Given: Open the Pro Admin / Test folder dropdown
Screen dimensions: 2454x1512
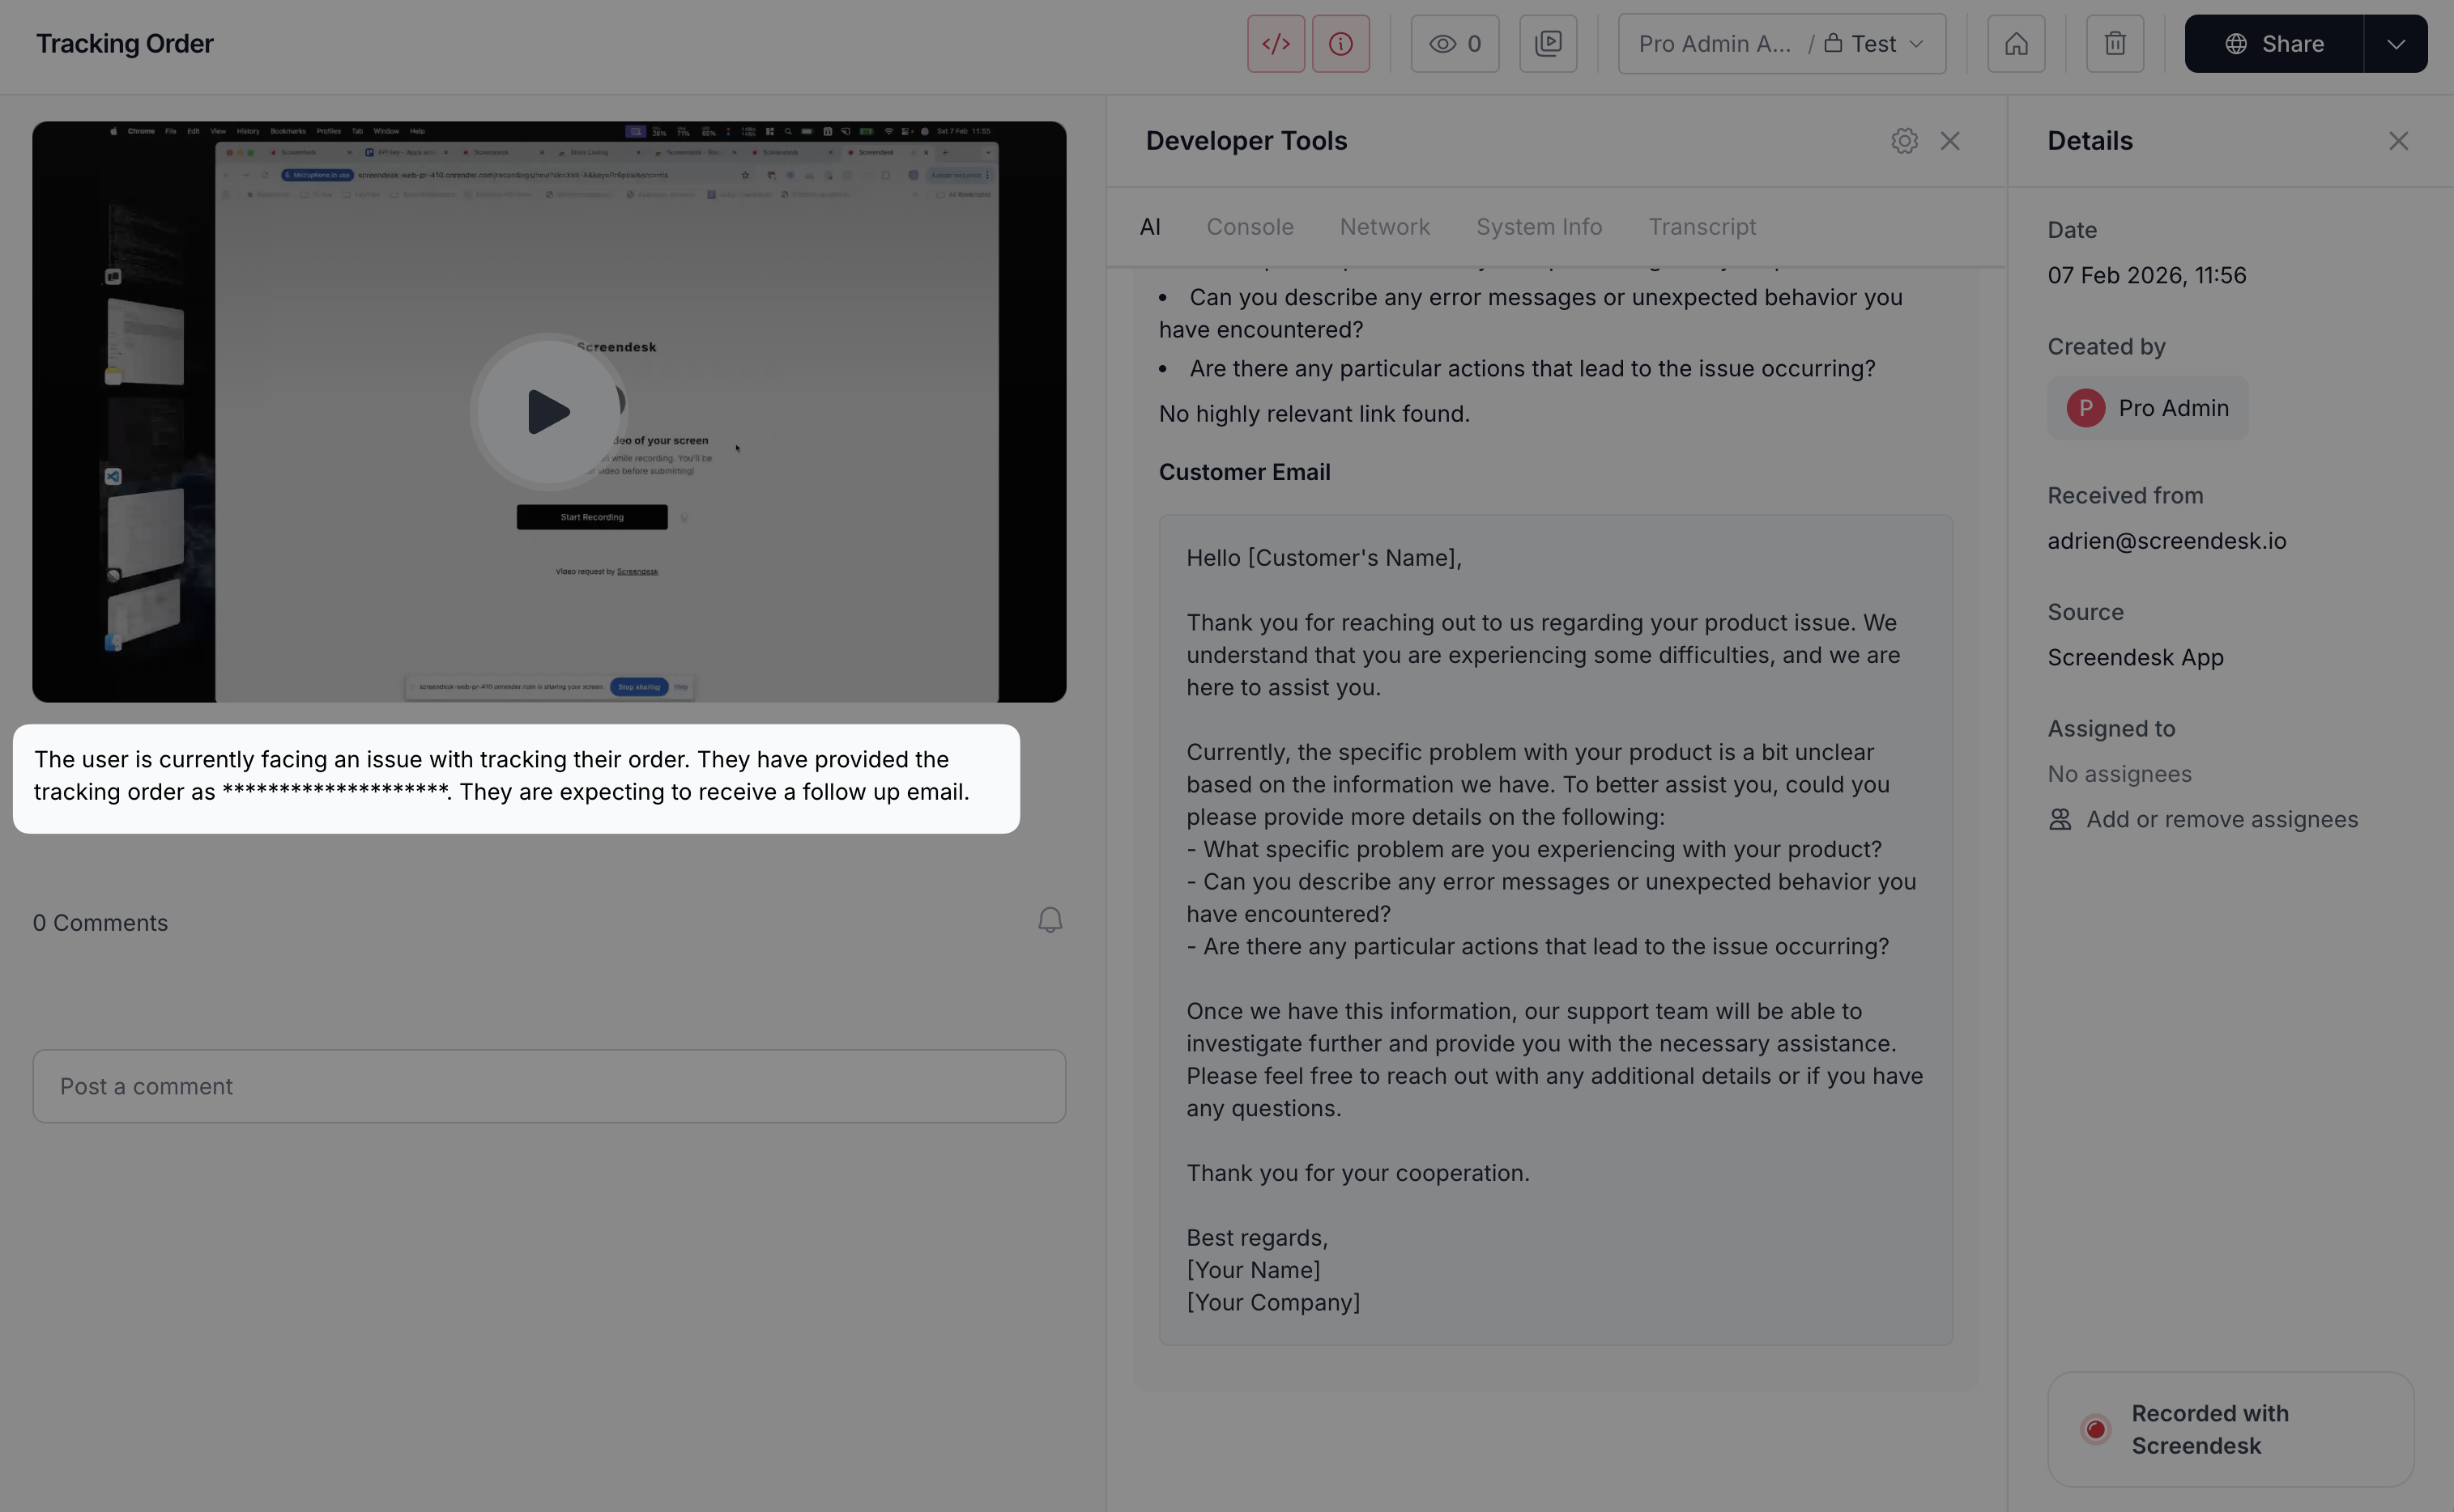Looking at the screenshot, I should [1782, 44].
